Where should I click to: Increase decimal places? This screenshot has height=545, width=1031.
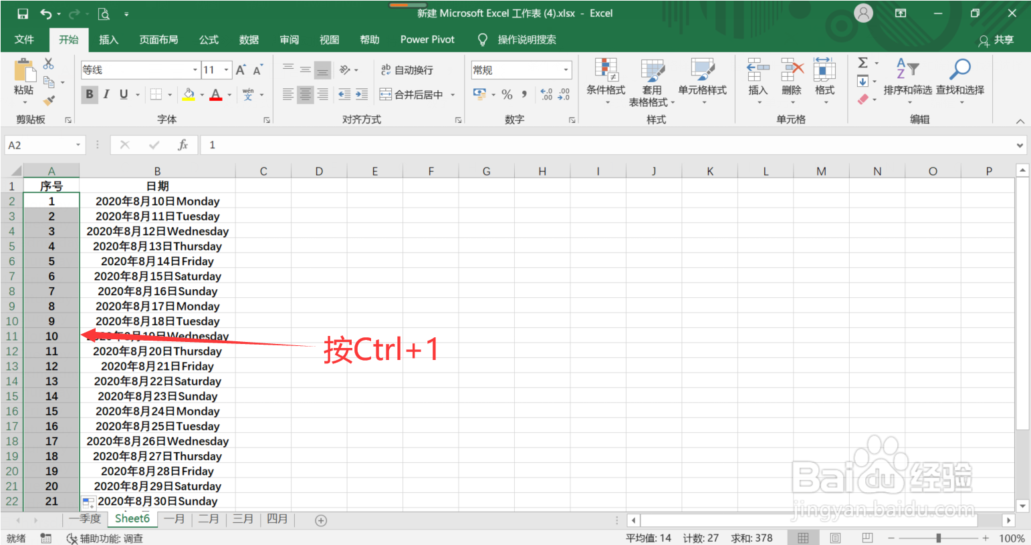(x=546, y=95)
